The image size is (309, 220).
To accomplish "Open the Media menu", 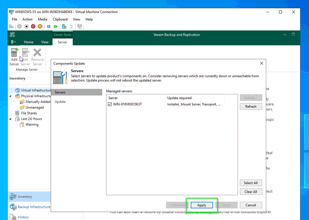I will pos(43,19).
